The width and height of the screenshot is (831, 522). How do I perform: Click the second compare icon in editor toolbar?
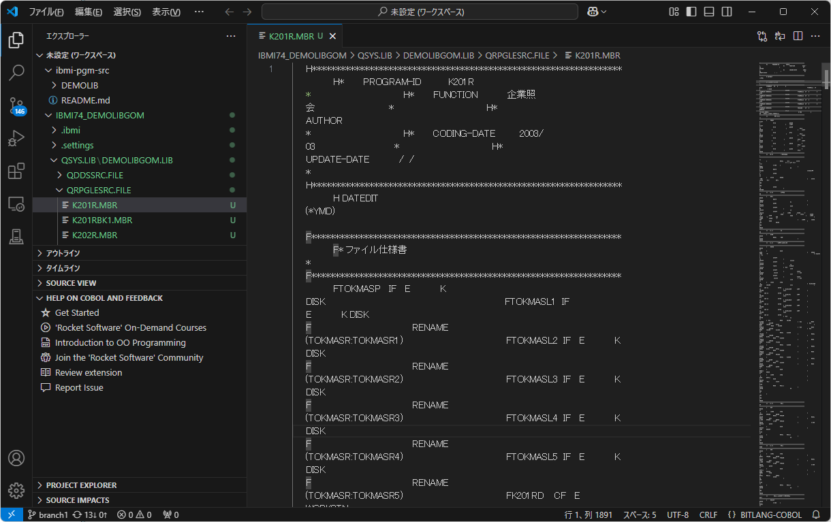[780, 36]
